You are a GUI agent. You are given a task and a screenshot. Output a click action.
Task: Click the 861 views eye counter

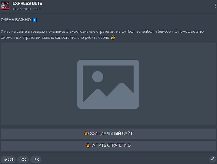[8, 159]
